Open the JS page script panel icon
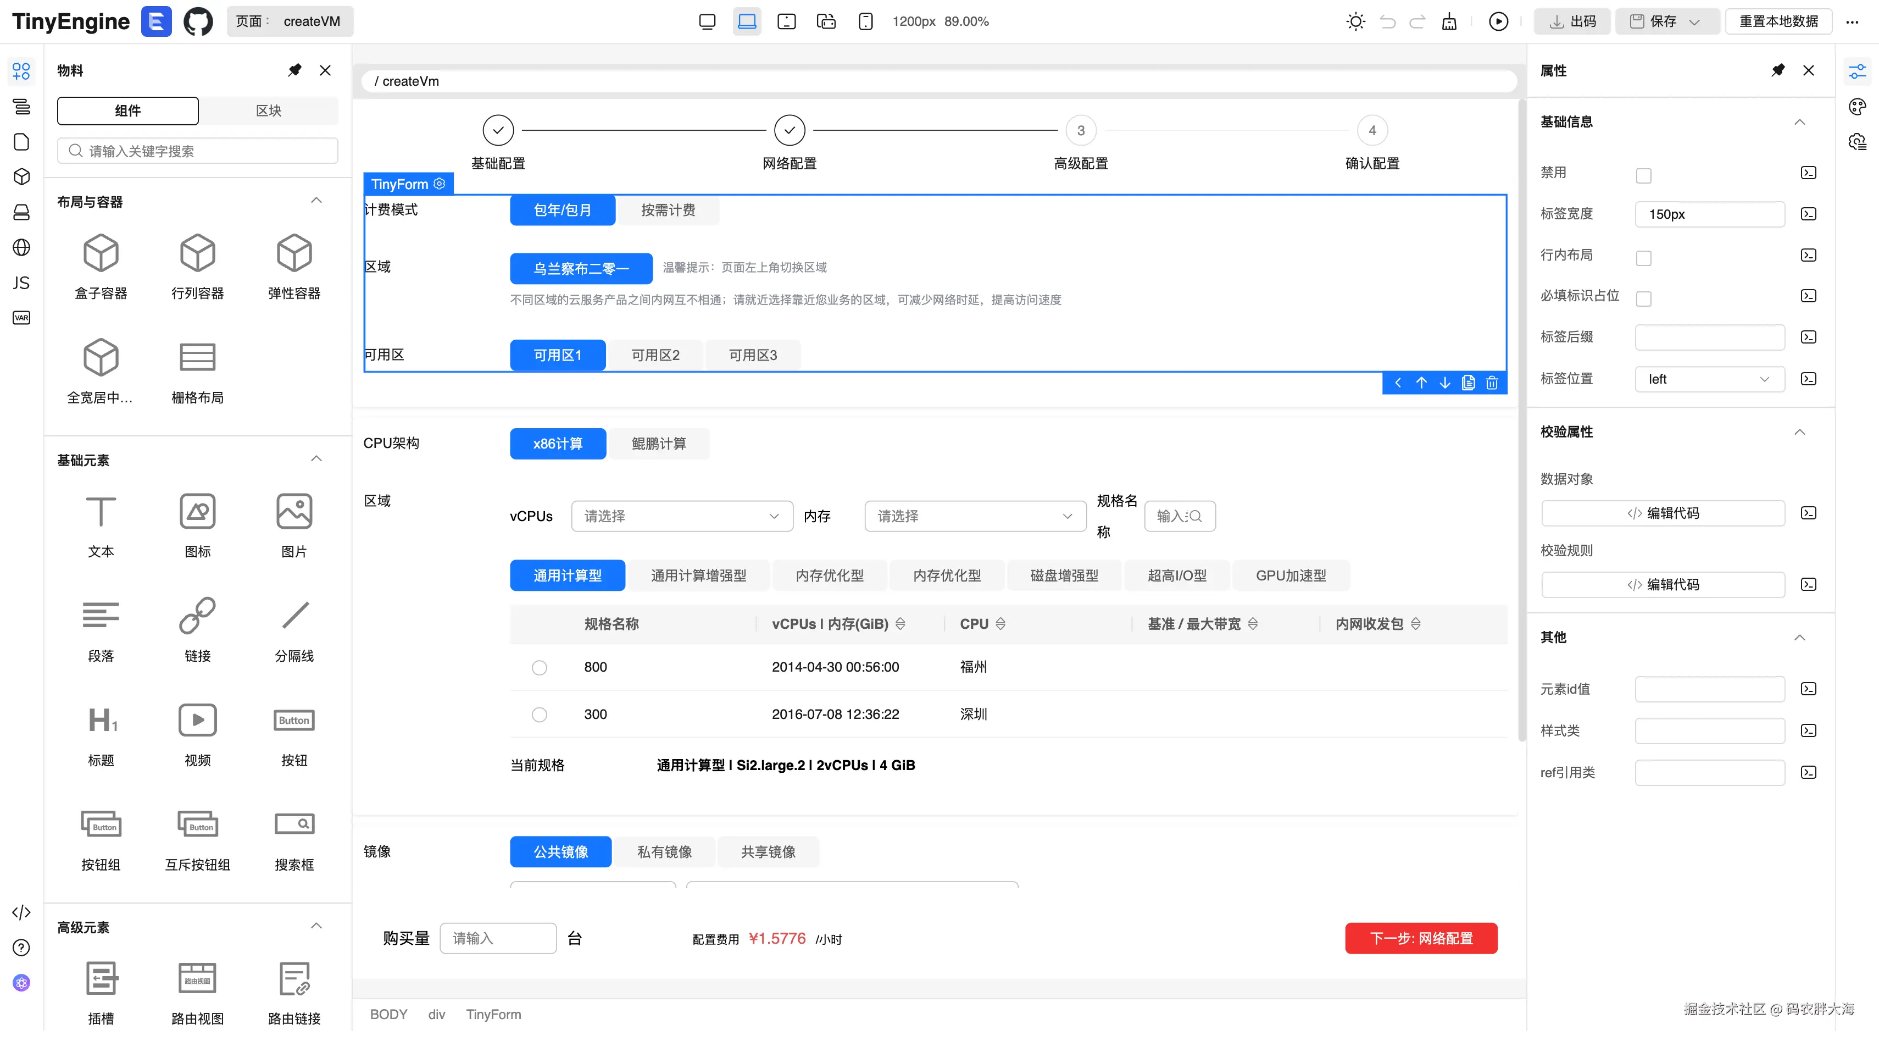This screenshot has width=1879, height=1041. [x=21, y=283]
